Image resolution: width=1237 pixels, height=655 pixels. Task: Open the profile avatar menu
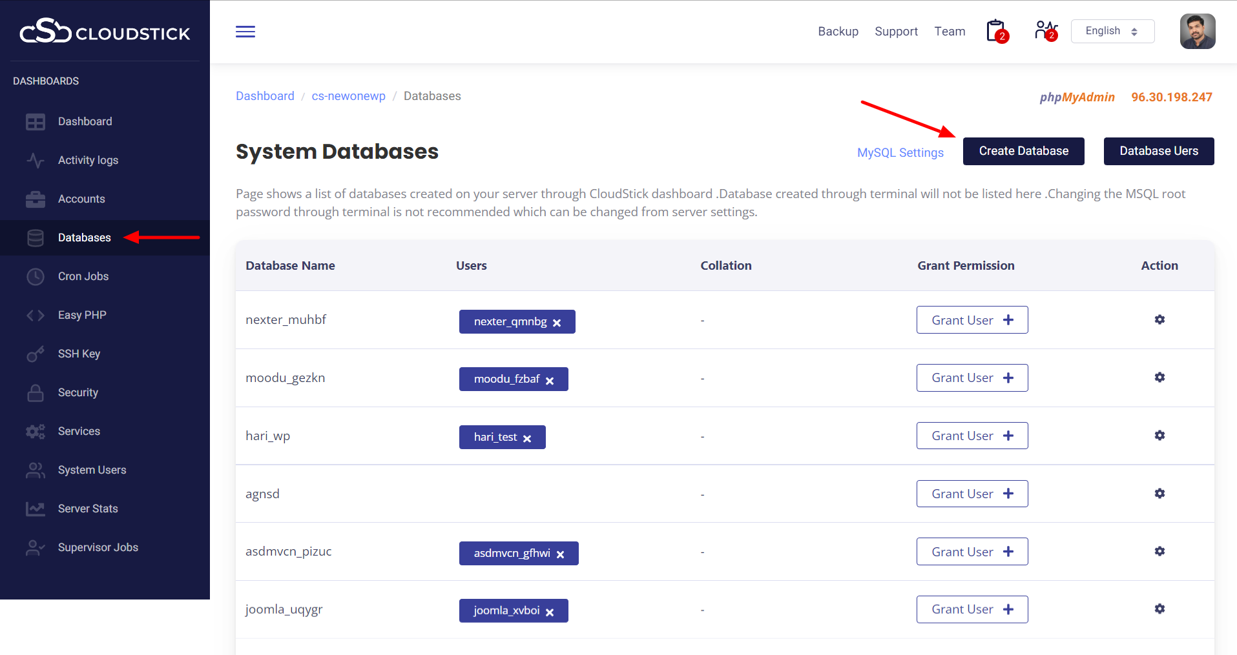(1197, 31)
